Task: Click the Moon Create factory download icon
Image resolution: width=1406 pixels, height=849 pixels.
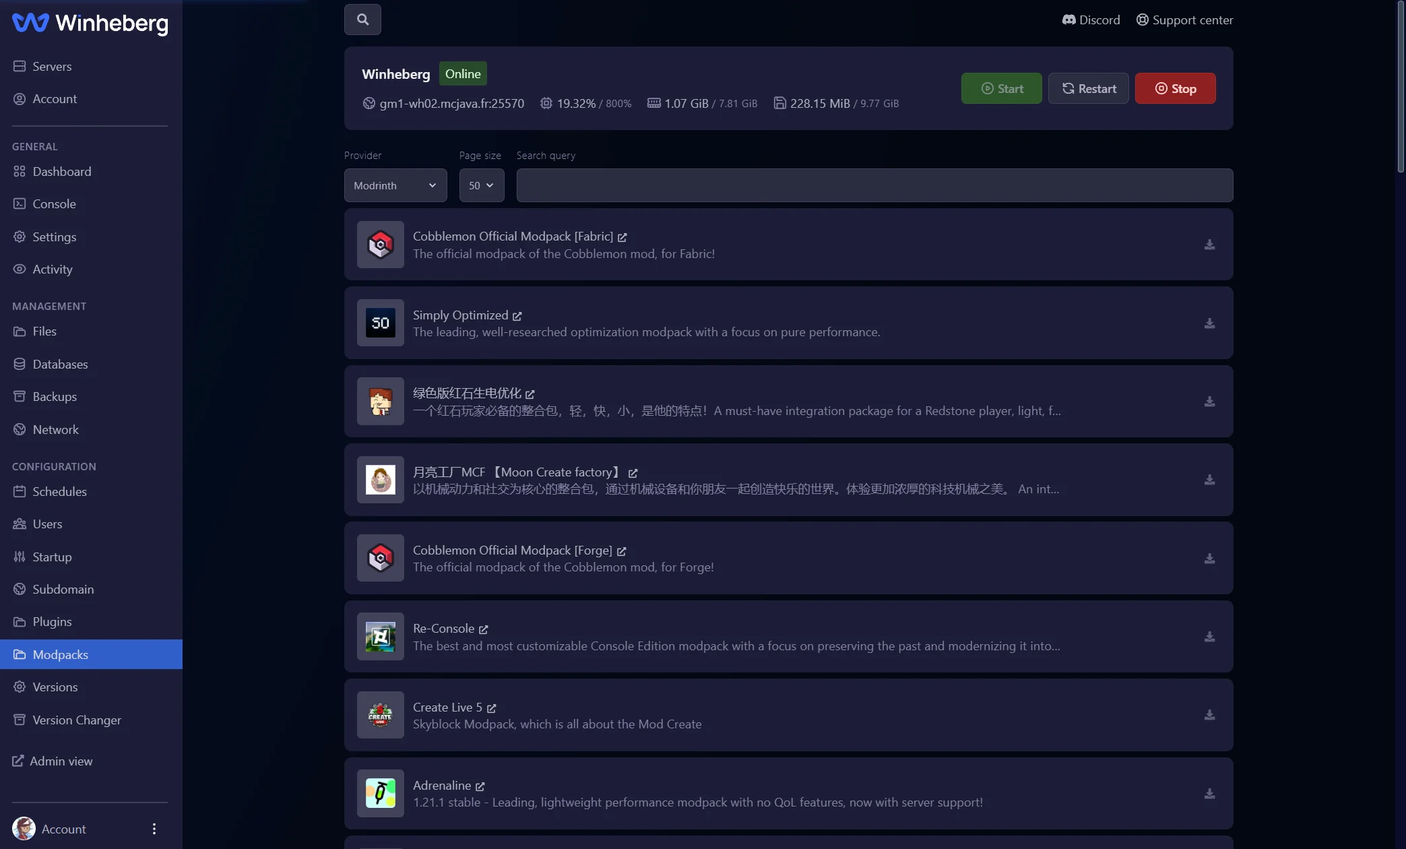Action: point(1209,480)
